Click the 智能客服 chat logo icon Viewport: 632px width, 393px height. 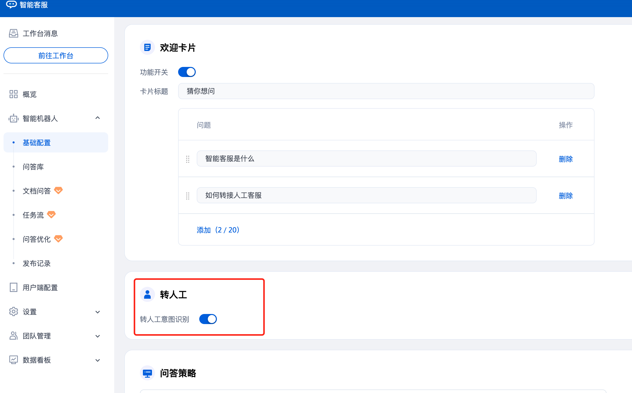[11, 5]
